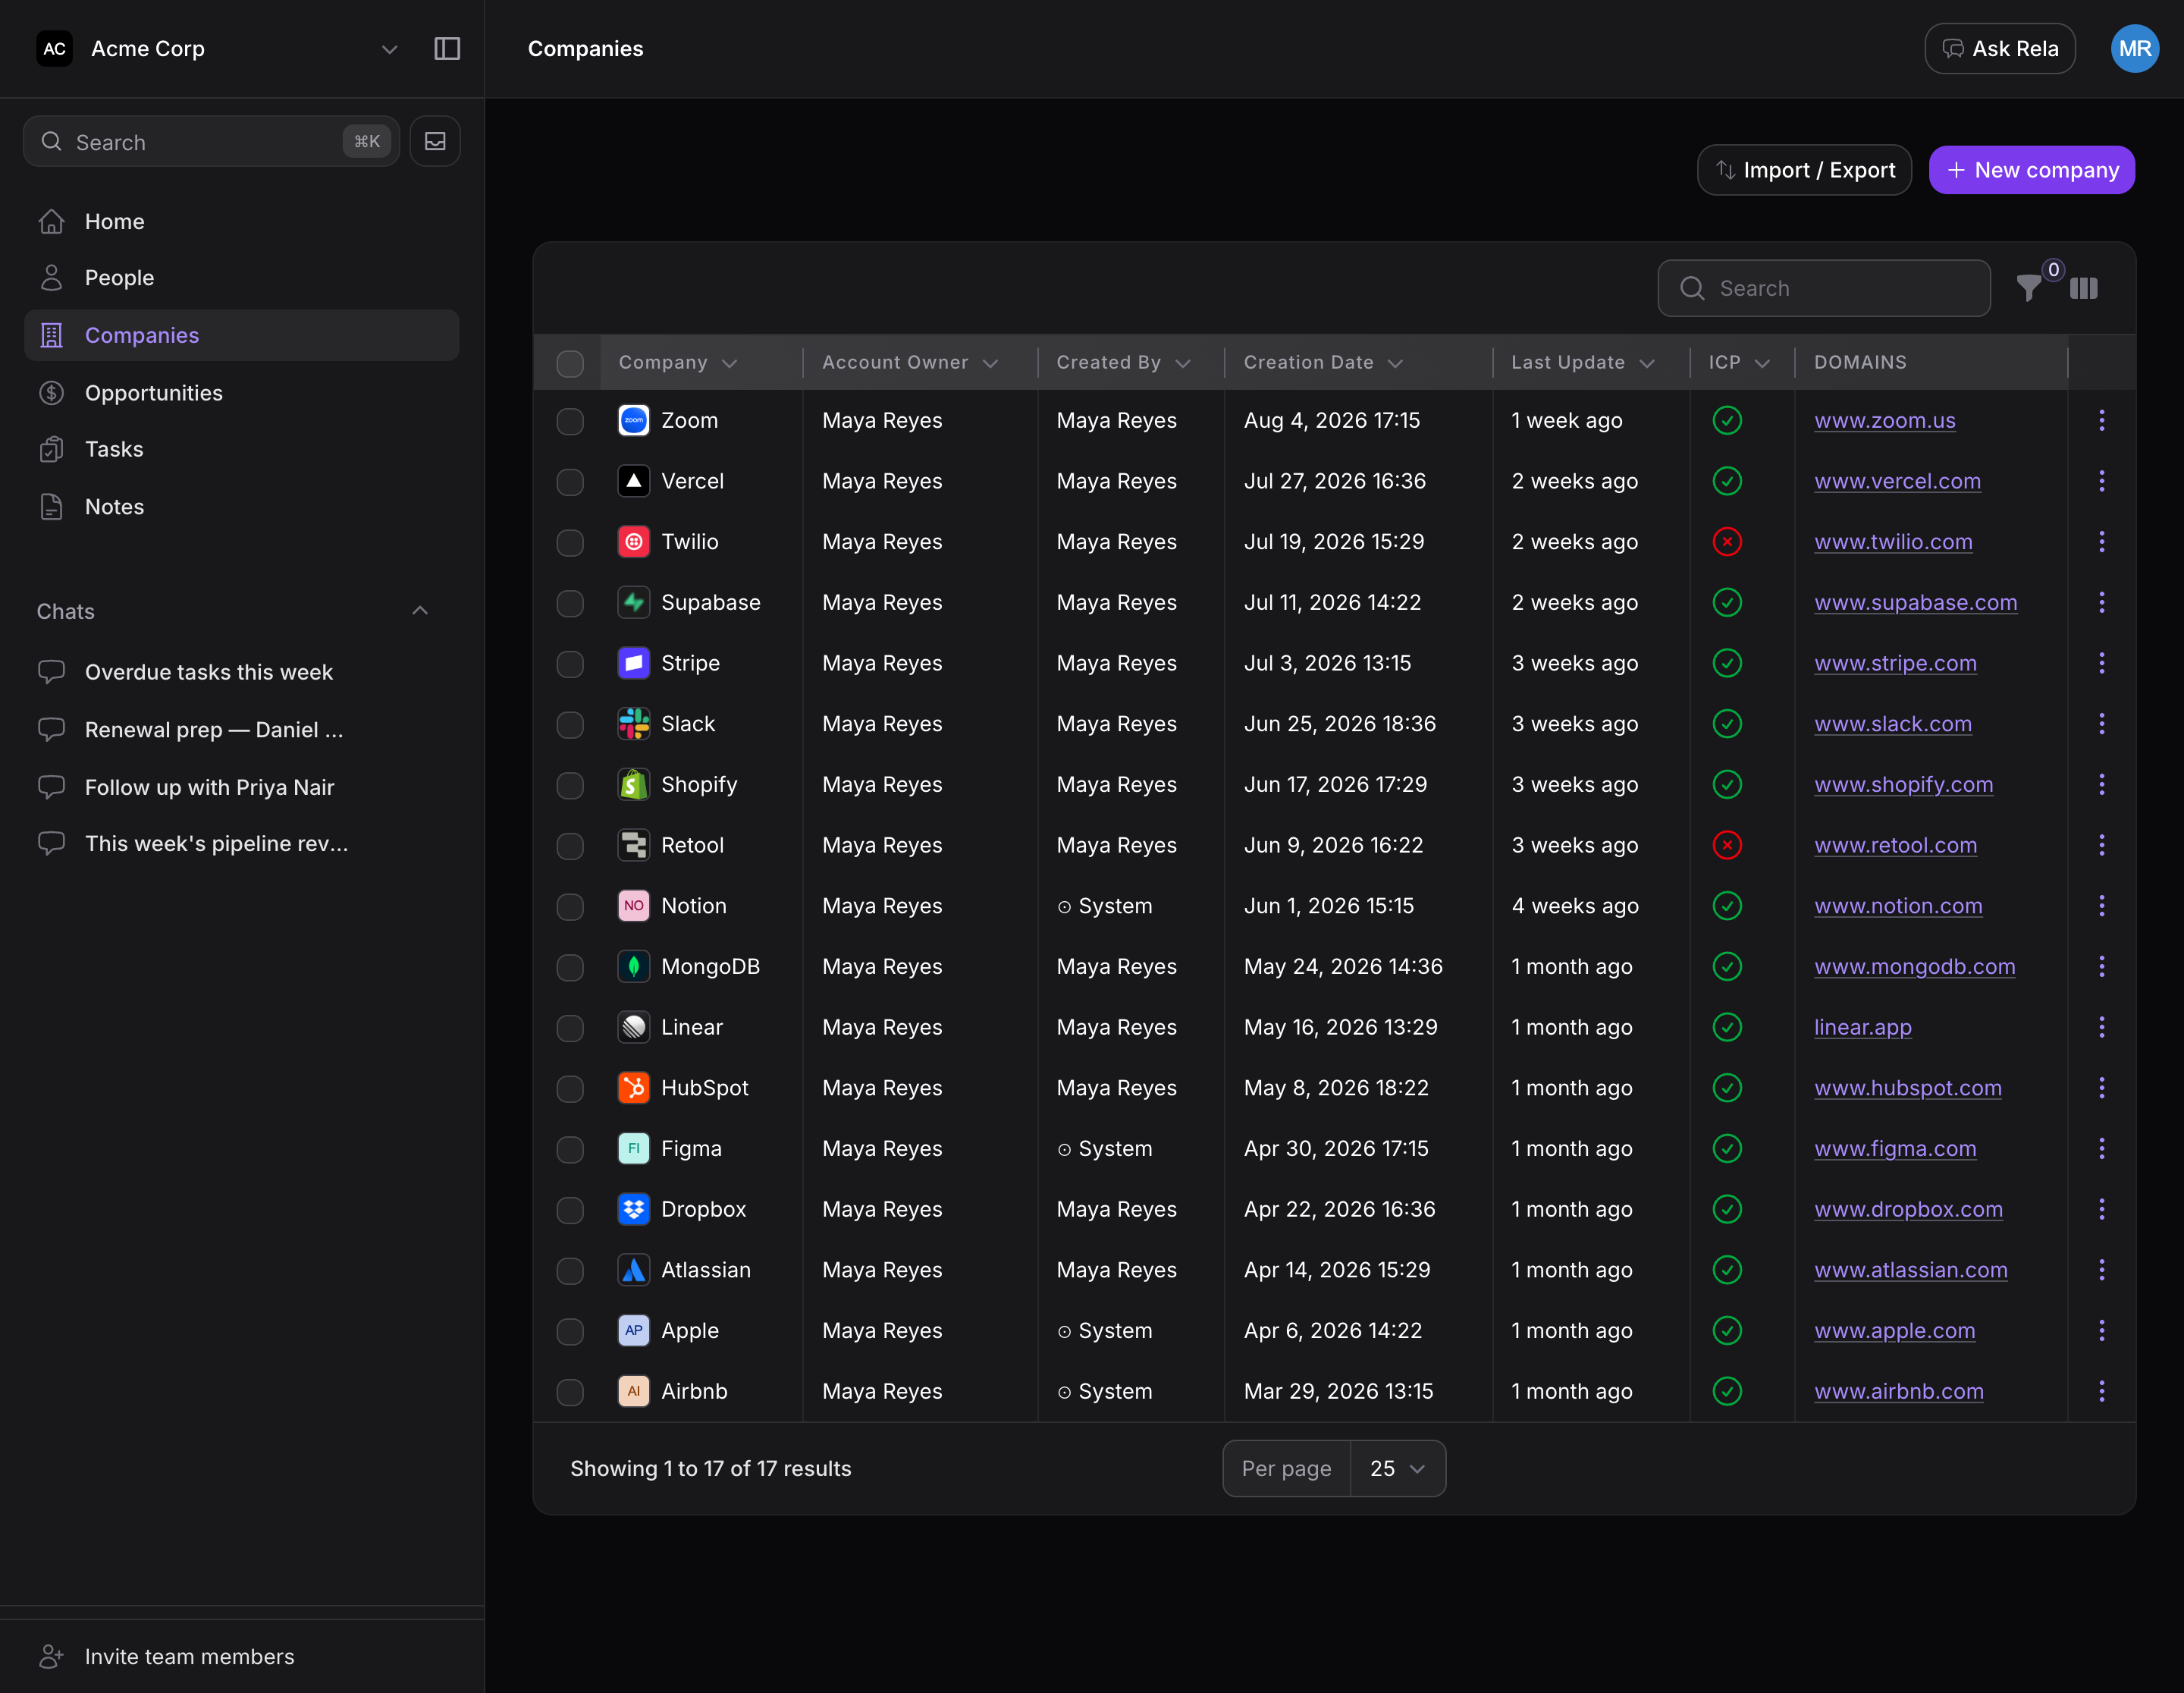The width and height of the screenshot is (2184, 1693).
Task: Click the Supabase company logo
Action: [634, 602]
